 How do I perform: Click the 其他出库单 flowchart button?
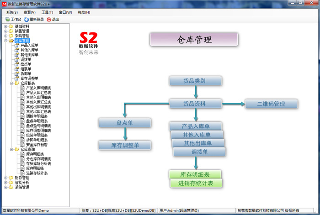click(198, 143)
